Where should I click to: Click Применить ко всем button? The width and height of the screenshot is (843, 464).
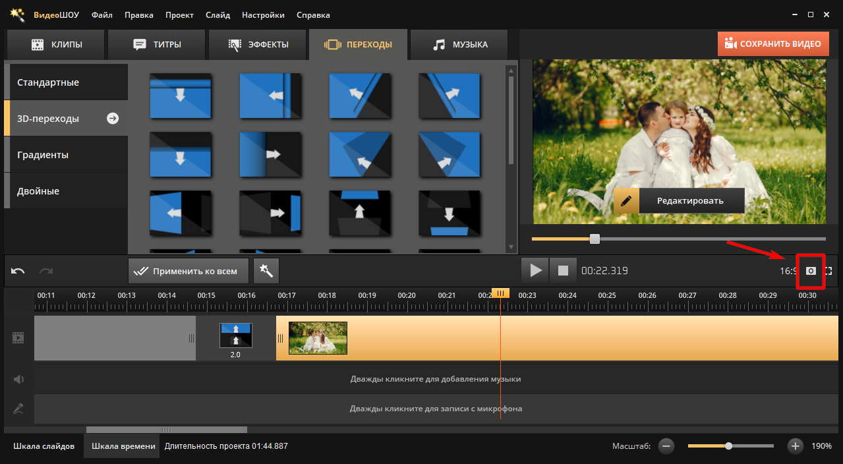[x=188, y=271]
